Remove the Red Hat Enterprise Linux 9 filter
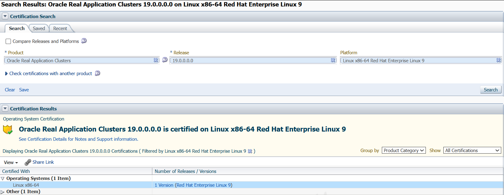 [250, 151]
